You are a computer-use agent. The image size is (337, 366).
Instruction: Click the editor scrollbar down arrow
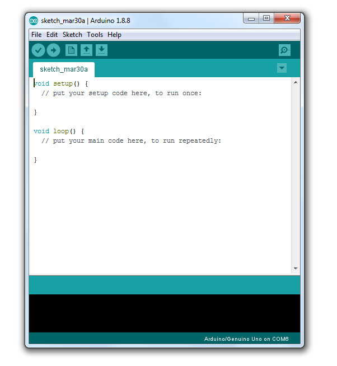click(296, 269)
